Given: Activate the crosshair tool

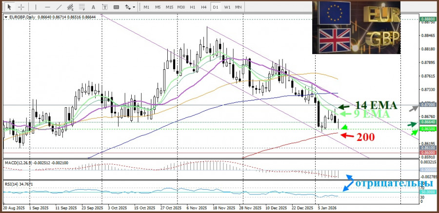Looking at the screenshot, I should (21, 7).
